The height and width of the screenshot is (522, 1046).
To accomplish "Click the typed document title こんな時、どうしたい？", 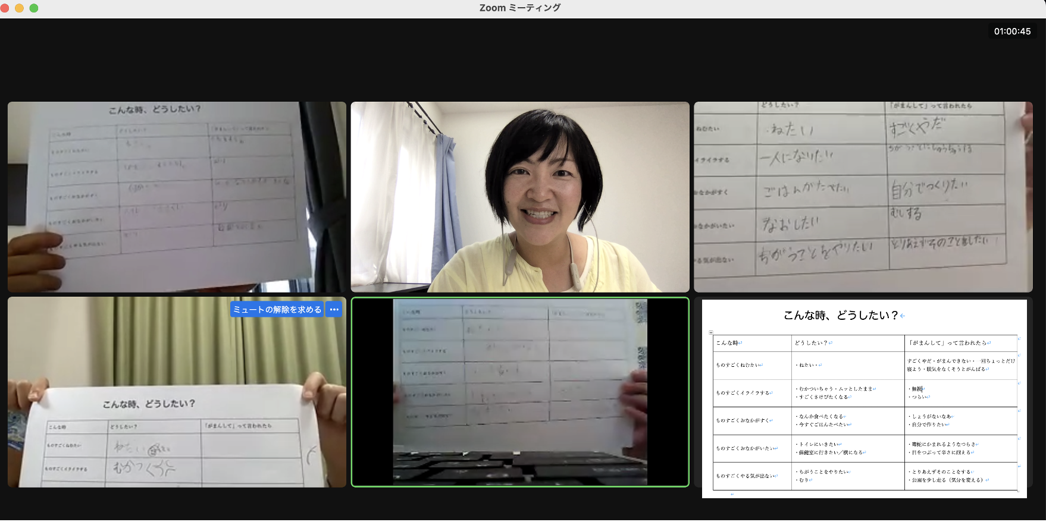I will click(841, 315).
